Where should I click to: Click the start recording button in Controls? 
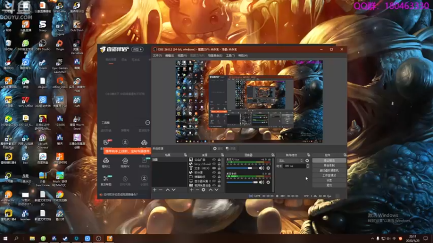(329, 165)
